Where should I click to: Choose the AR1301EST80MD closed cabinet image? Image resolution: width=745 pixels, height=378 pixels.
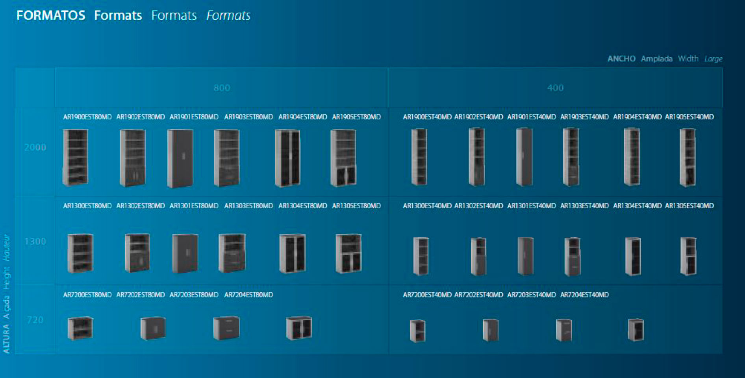tap(185, 253)
